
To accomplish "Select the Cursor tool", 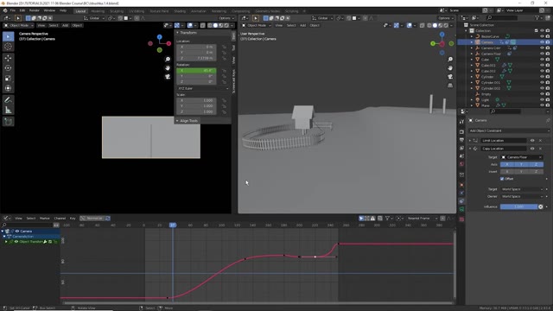I will click(x=8, y=47).
